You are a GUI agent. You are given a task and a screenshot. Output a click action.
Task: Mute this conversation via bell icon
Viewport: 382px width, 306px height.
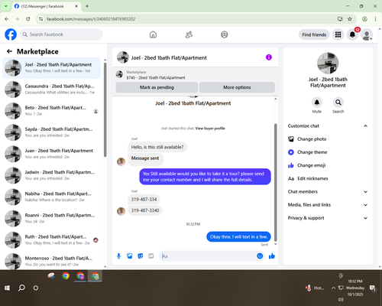click(317, 103)
